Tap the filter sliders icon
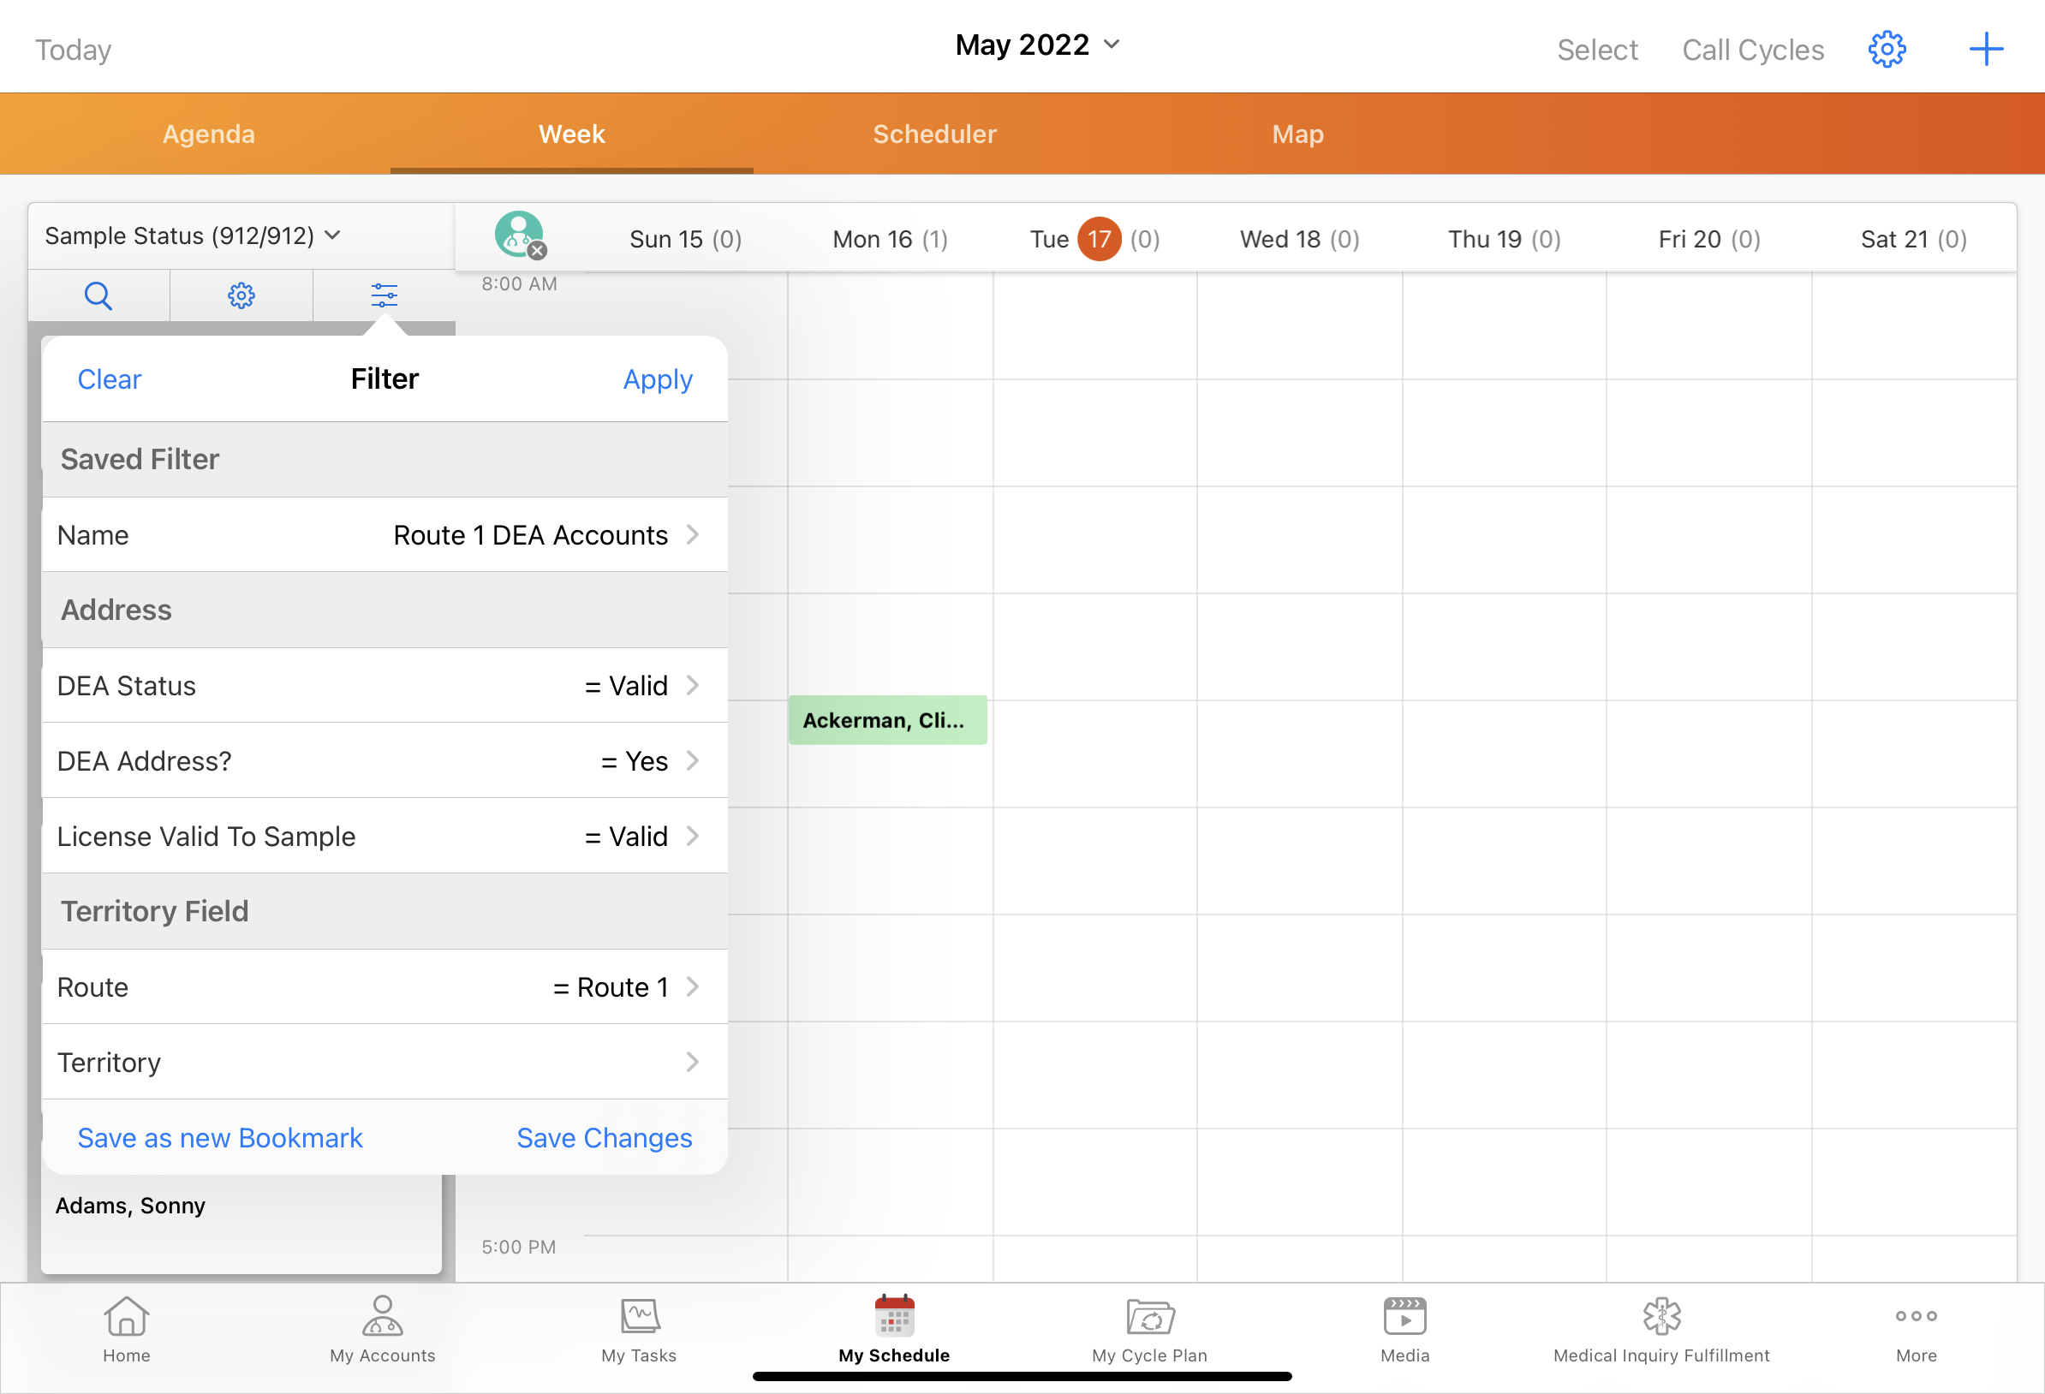Image resolution: width=2045 pixels, height=1394 pixels. pyautogui.click(x=384, y=295)
